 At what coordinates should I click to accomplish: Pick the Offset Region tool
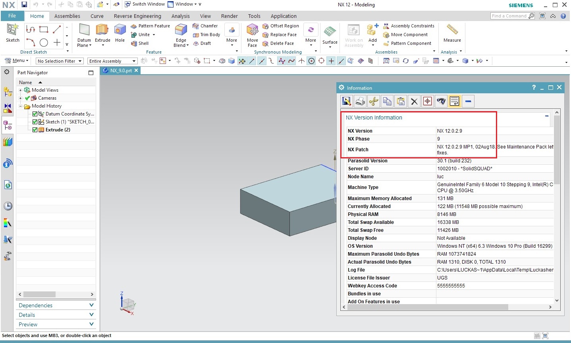[x=281, y=26]
